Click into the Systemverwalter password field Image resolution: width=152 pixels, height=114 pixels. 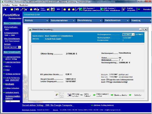(x=12, y=101)
